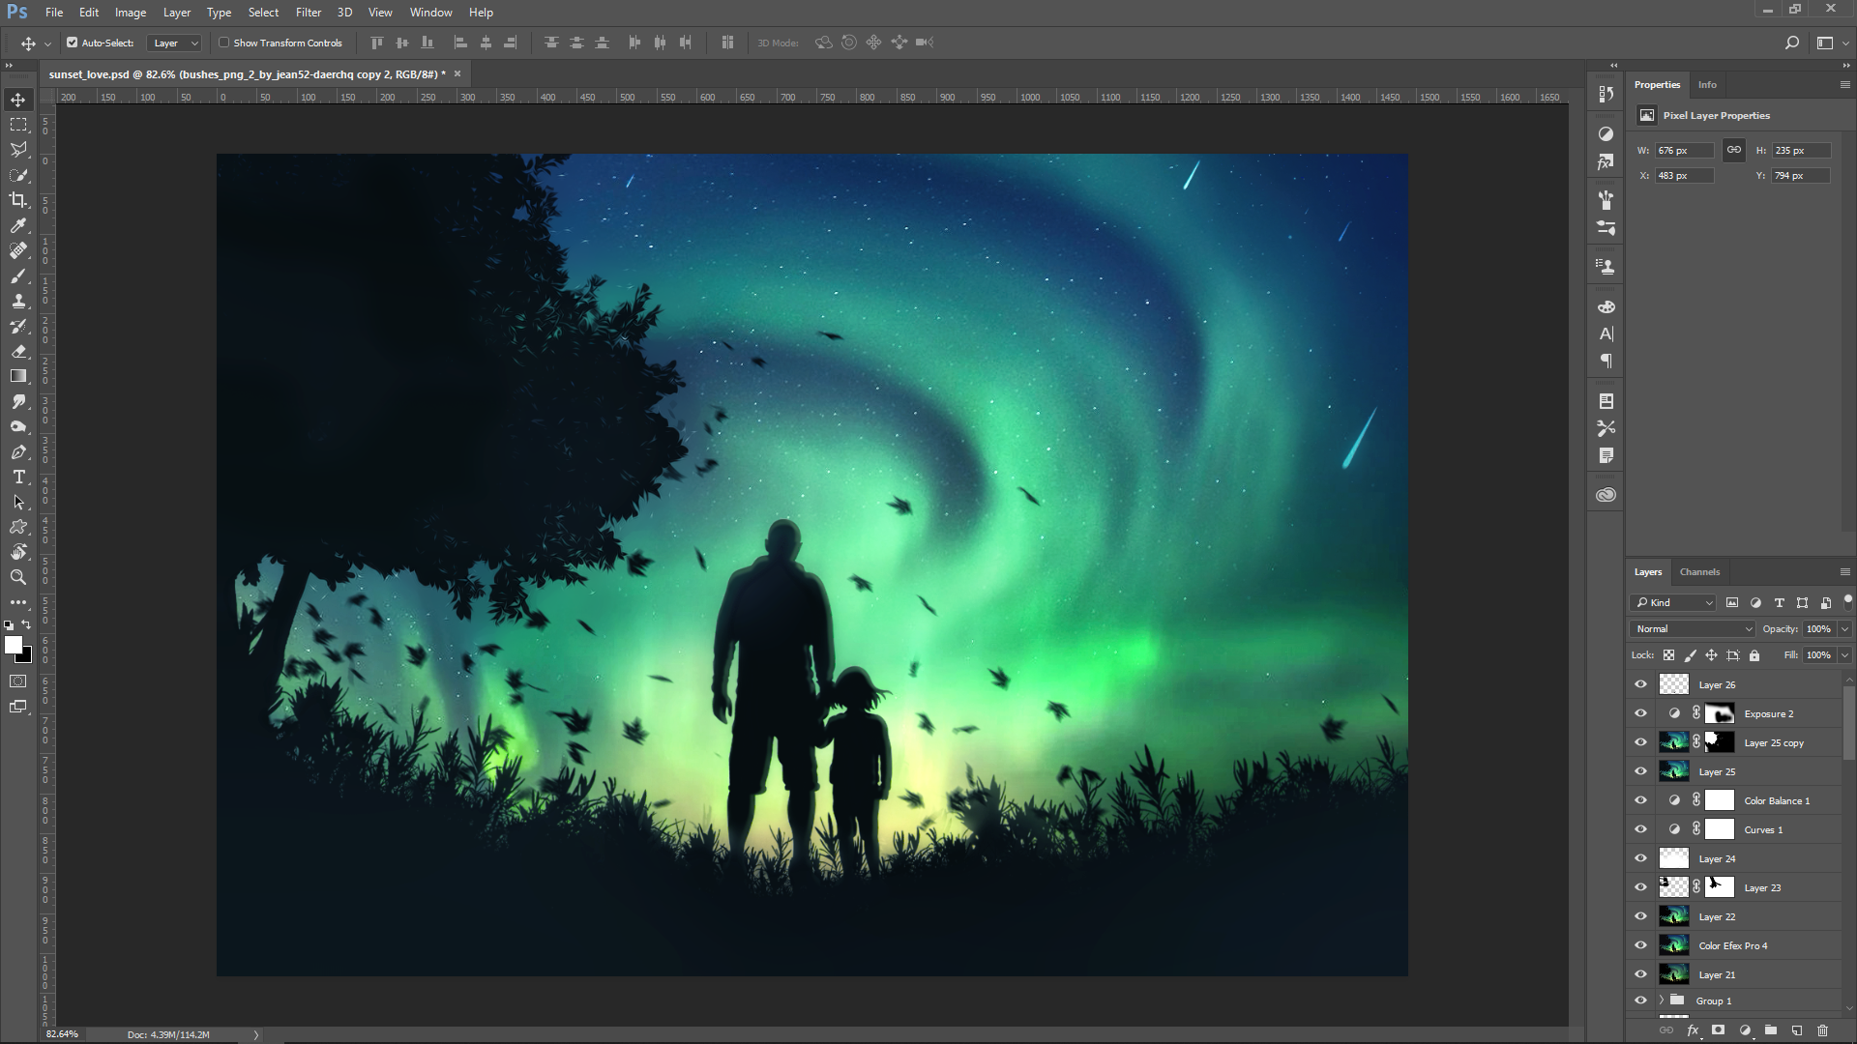Select the Pen tool
This screenshot has height=1044, width=1857.
(18, 451)
